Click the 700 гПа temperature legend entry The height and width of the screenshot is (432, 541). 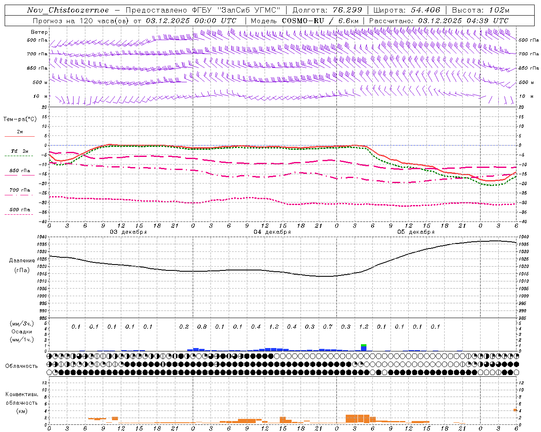click(x=19, y=190)
